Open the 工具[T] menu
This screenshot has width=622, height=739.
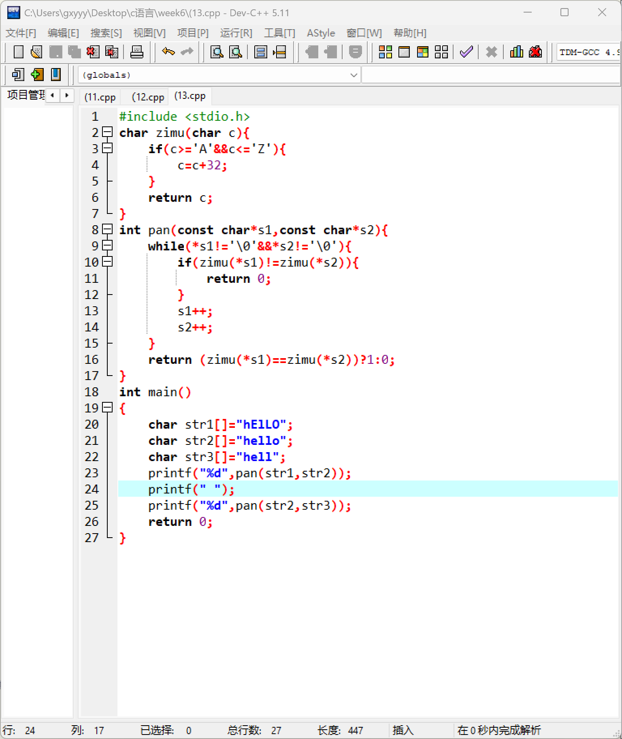[279, 33]
